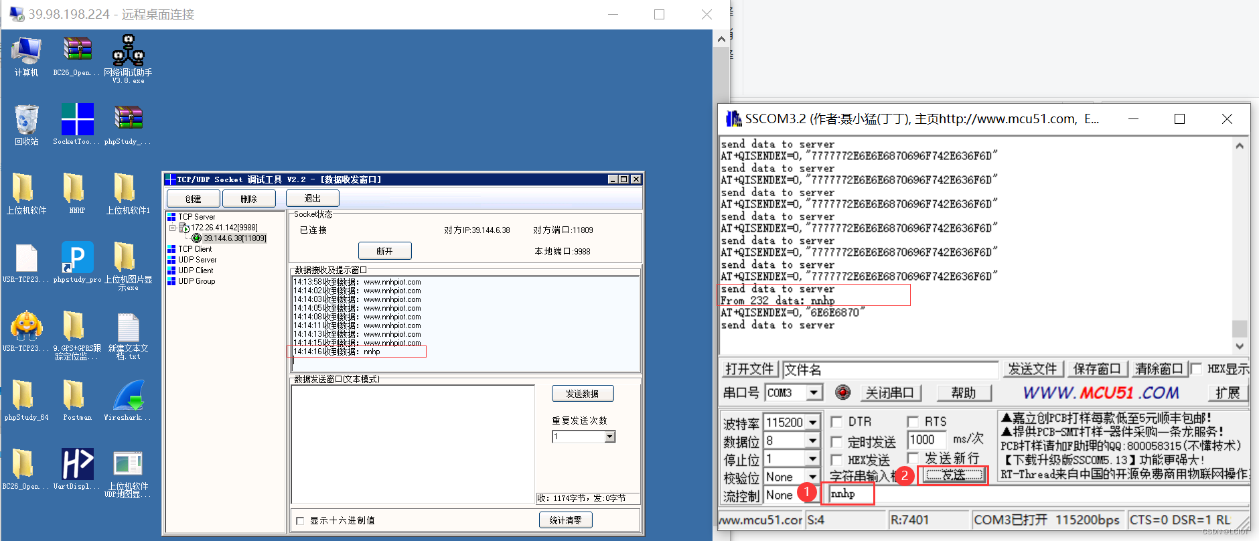Image resolution: width=1259 pixels, height=541 pixels.
Task: Select the 39.144.6.38[11809] connection node
Action: (x=235, y=238)
